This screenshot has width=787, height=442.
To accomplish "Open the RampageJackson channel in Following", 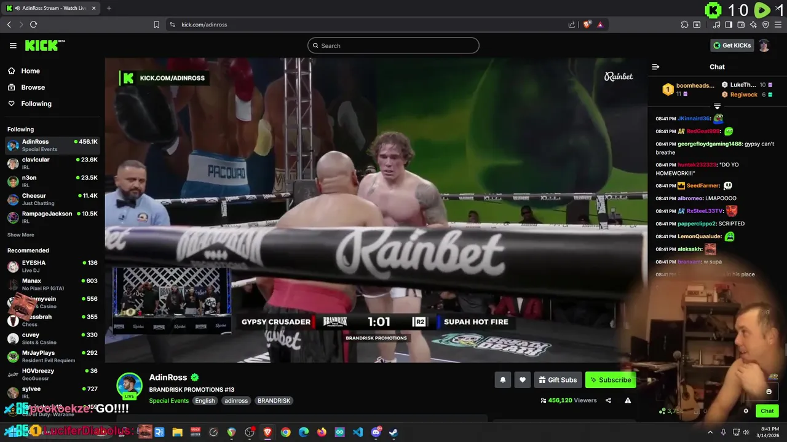I will click(x=52, y=217).
